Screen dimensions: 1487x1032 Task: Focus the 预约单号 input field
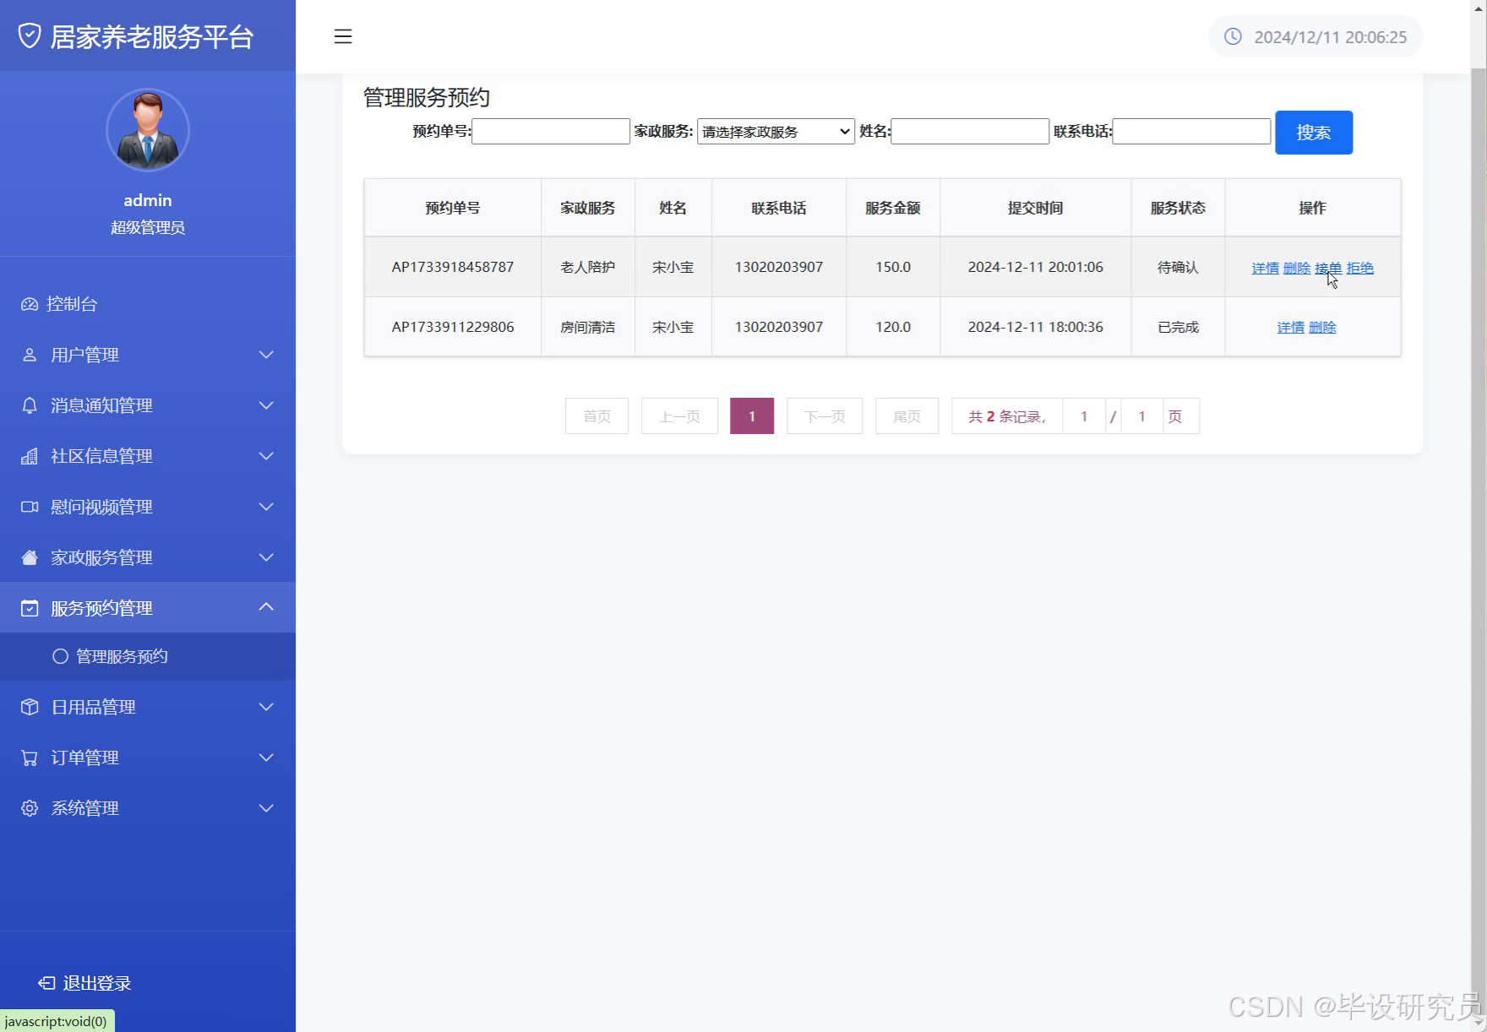(x=551, y=132)
